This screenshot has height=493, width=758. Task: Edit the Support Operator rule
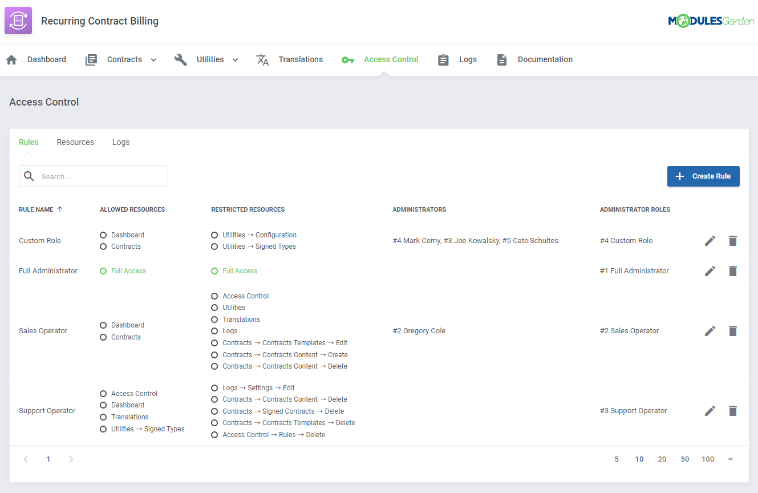coord(710,411)
